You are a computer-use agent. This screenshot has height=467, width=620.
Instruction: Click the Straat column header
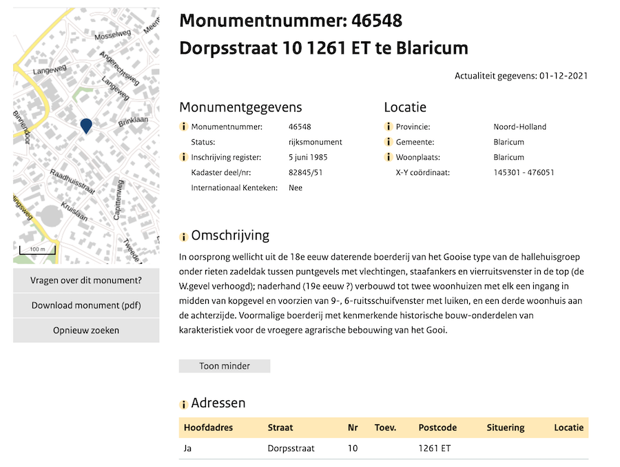point(280,428)
